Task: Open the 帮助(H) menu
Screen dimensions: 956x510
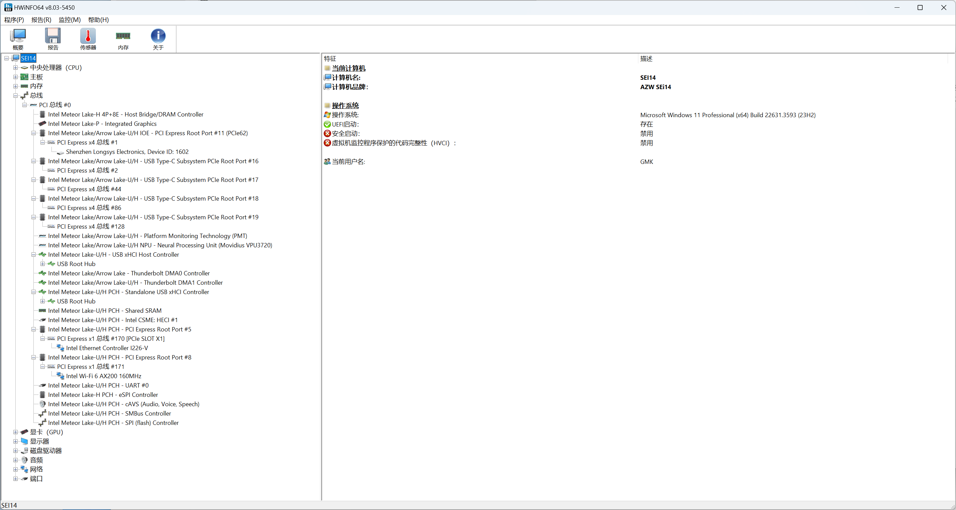Action: point(98,20)
